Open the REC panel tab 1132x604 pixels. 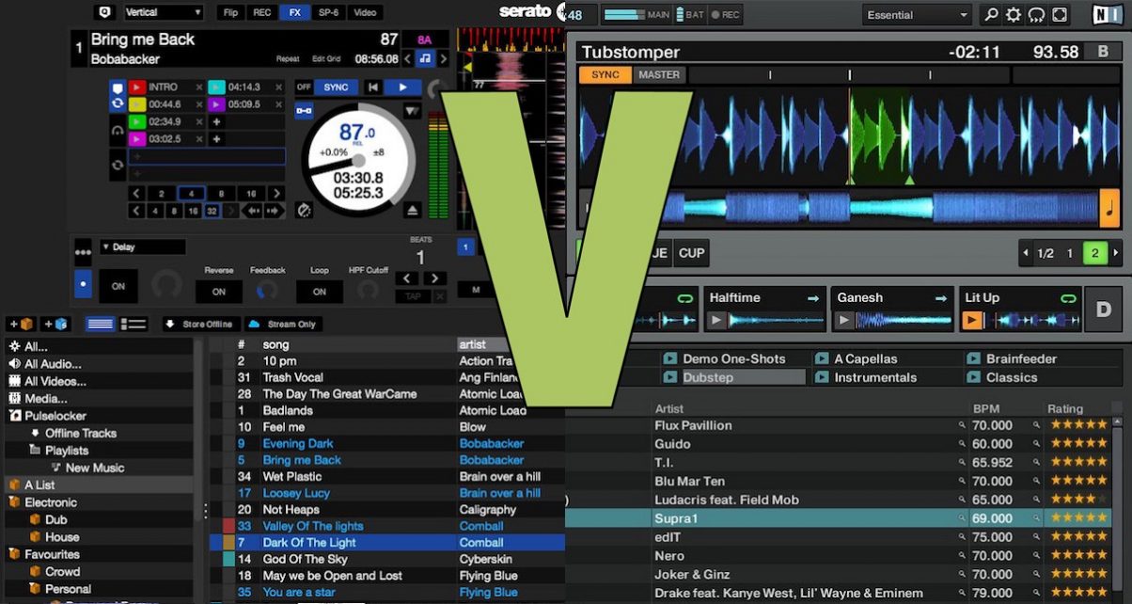tap(262, 12)
